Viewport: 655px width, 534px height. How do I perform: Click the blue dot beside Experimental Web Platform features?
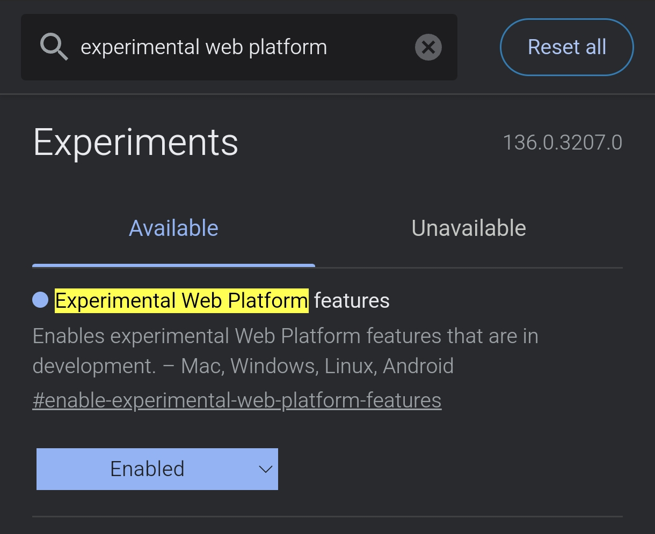pyautogui.click(x=40, y=300)
